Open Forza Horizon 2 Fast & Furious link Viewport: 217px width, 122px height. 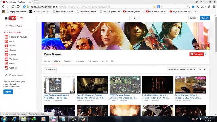coord(188,96)
